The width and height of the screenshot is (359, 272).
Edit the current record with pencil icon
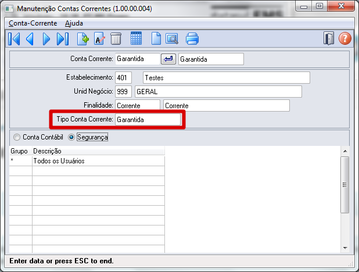point(99,39)
